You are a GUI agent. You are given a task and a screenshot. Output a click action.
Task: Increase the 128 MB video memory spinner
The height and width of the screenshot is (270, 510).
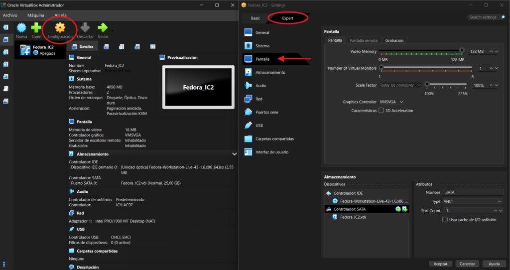point(491,51)
